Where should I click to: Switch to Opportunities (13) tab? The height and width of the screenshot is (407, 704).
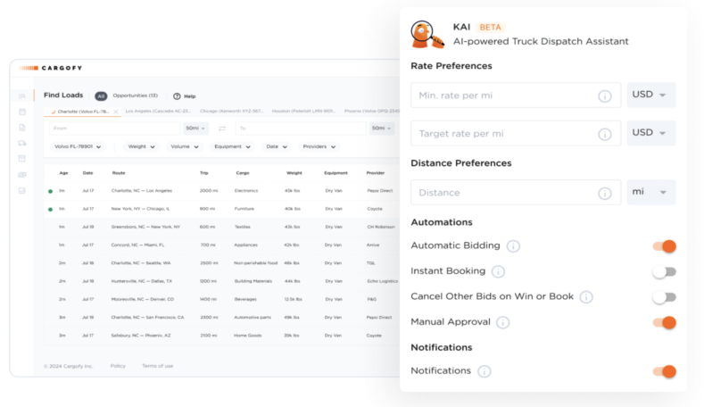pos(135,96)
